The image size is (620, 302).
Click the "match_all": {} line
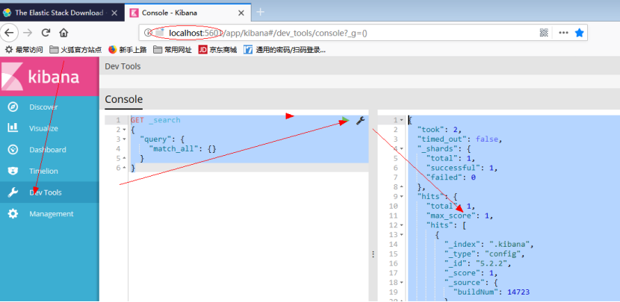point(183,149)
